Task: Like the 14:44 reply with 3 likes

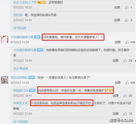Action: (x=127, y=20)
